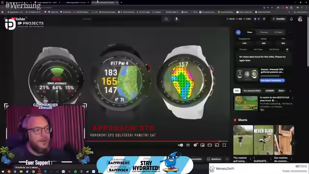Viewport: 309px width, 174px height.
Task: Open Chrome from the taskbar
Action: pos(33,172)
